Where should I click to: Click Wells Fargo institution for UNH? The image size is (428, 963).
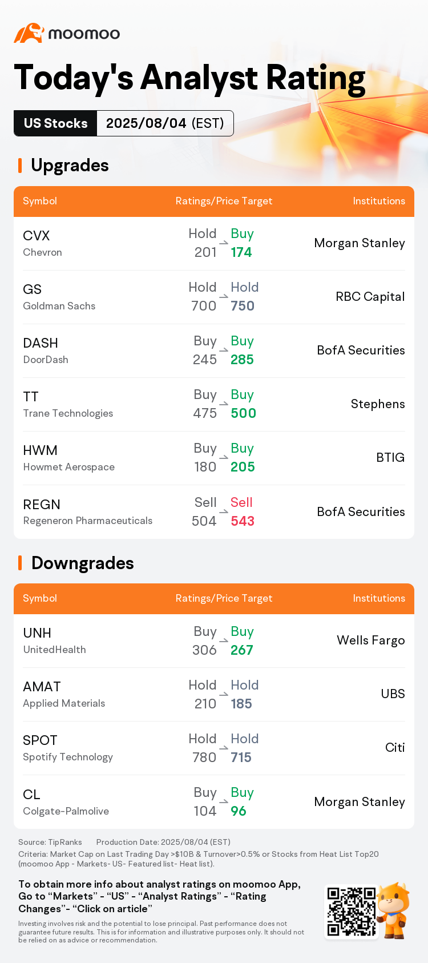tap(371, 640)
